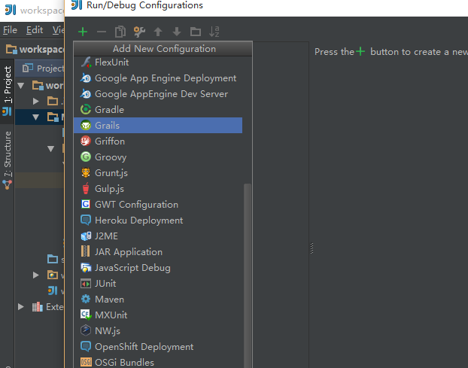
Task: Select Gradle configuration type
Action: click(158, 110)
